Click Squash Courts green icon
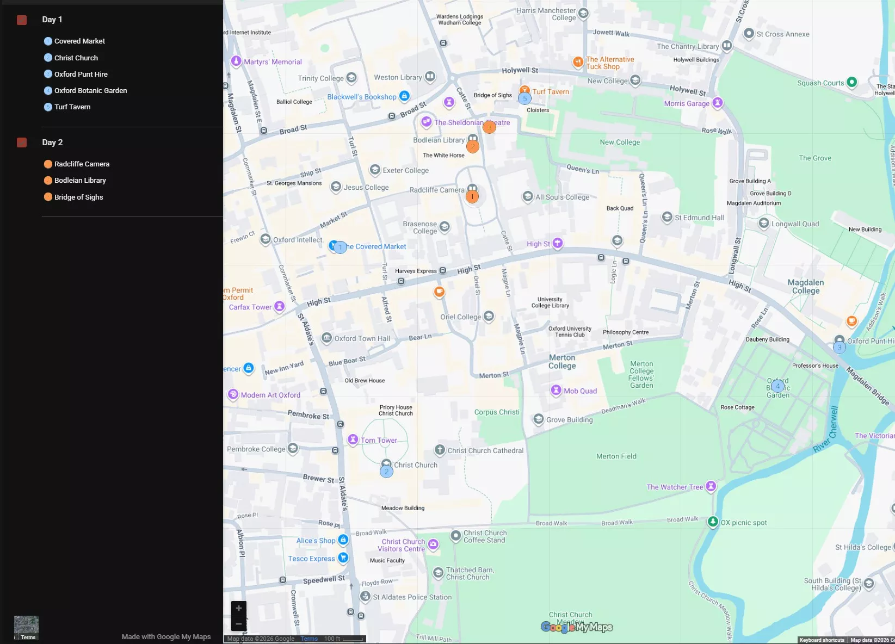 coord(852,82)
